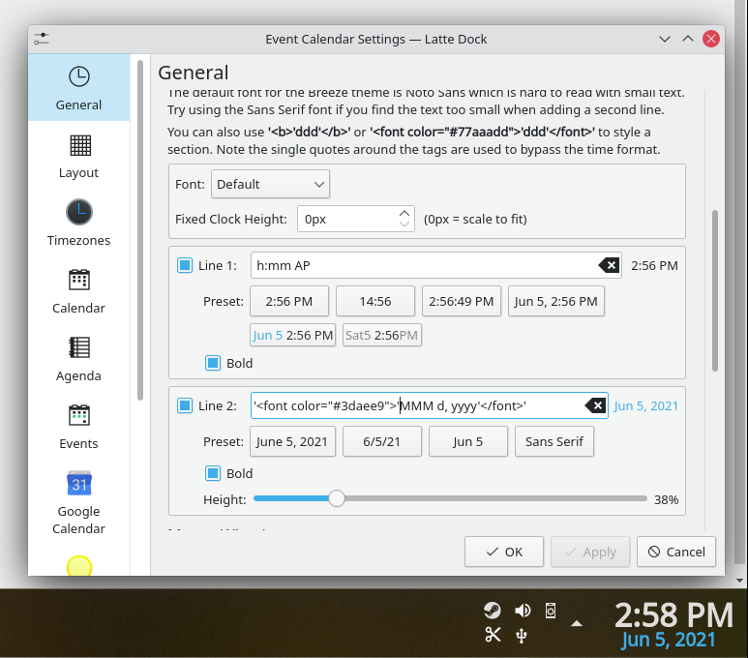The height and width of the screenshot is (658, 748).
Task: Click the Line 2 Height slider handle
Action: coord(336,498)
